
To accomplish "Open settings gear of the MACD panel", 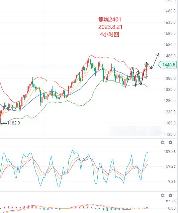I will pos(163,195).
